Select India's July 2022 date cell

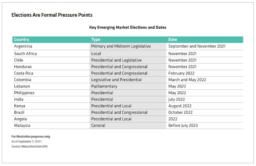click(177, 99)
